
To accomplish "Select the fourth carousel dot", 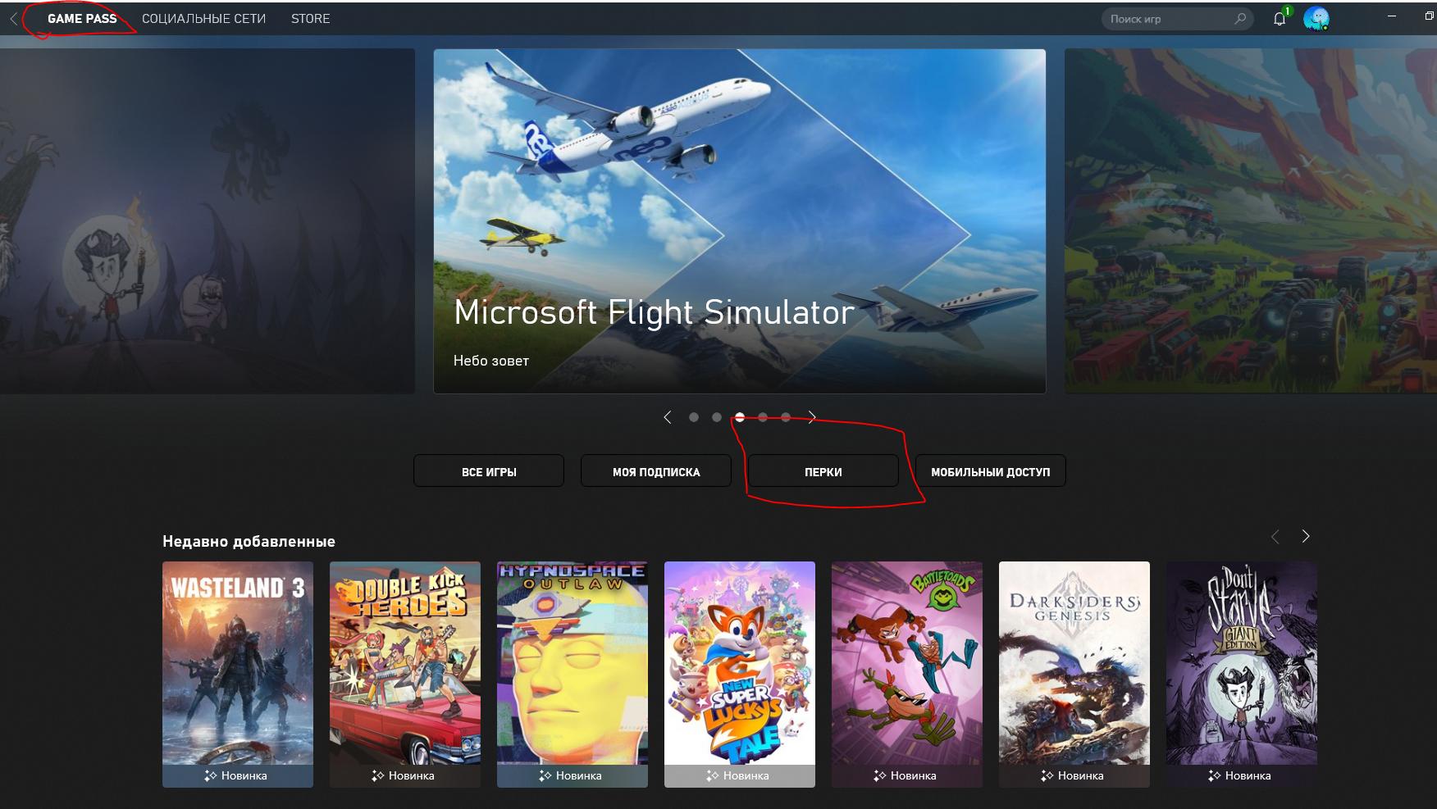I will click(x=763, y=417).
